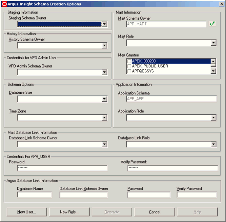Close the Argus Insight Schema Creation dialog

[221, 4]
